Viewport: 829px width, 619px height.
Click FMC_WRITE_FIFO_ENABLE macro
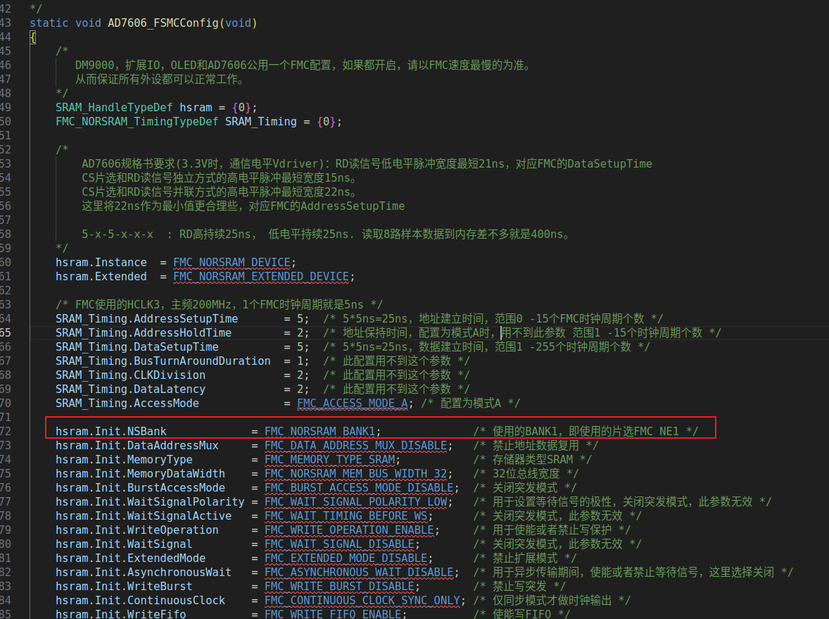coord(333,613)
